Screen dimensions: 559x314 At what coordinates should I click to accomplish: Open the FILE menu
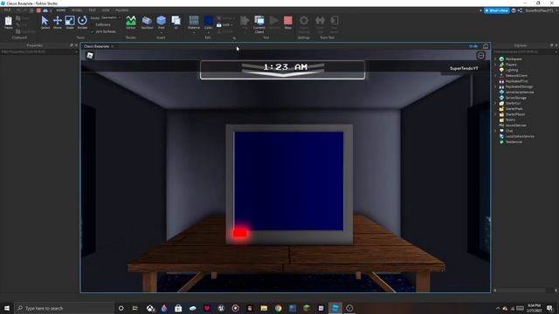point(7,10)
